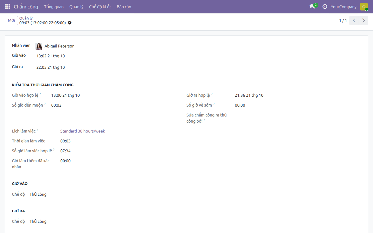Open the user avatar menu
Screen dimensions: 373x233
tap(364, 6)
